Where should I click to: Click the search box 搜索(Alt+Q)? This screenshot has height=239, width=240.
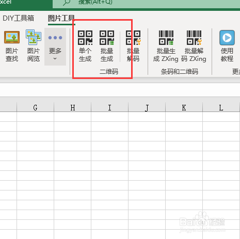(146, 4)
